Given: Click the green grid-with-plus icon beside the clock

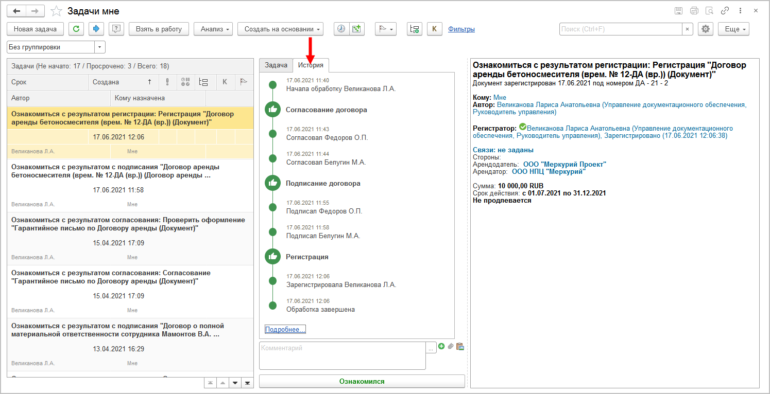Looking at the screenshot, I should coord(356,29).
